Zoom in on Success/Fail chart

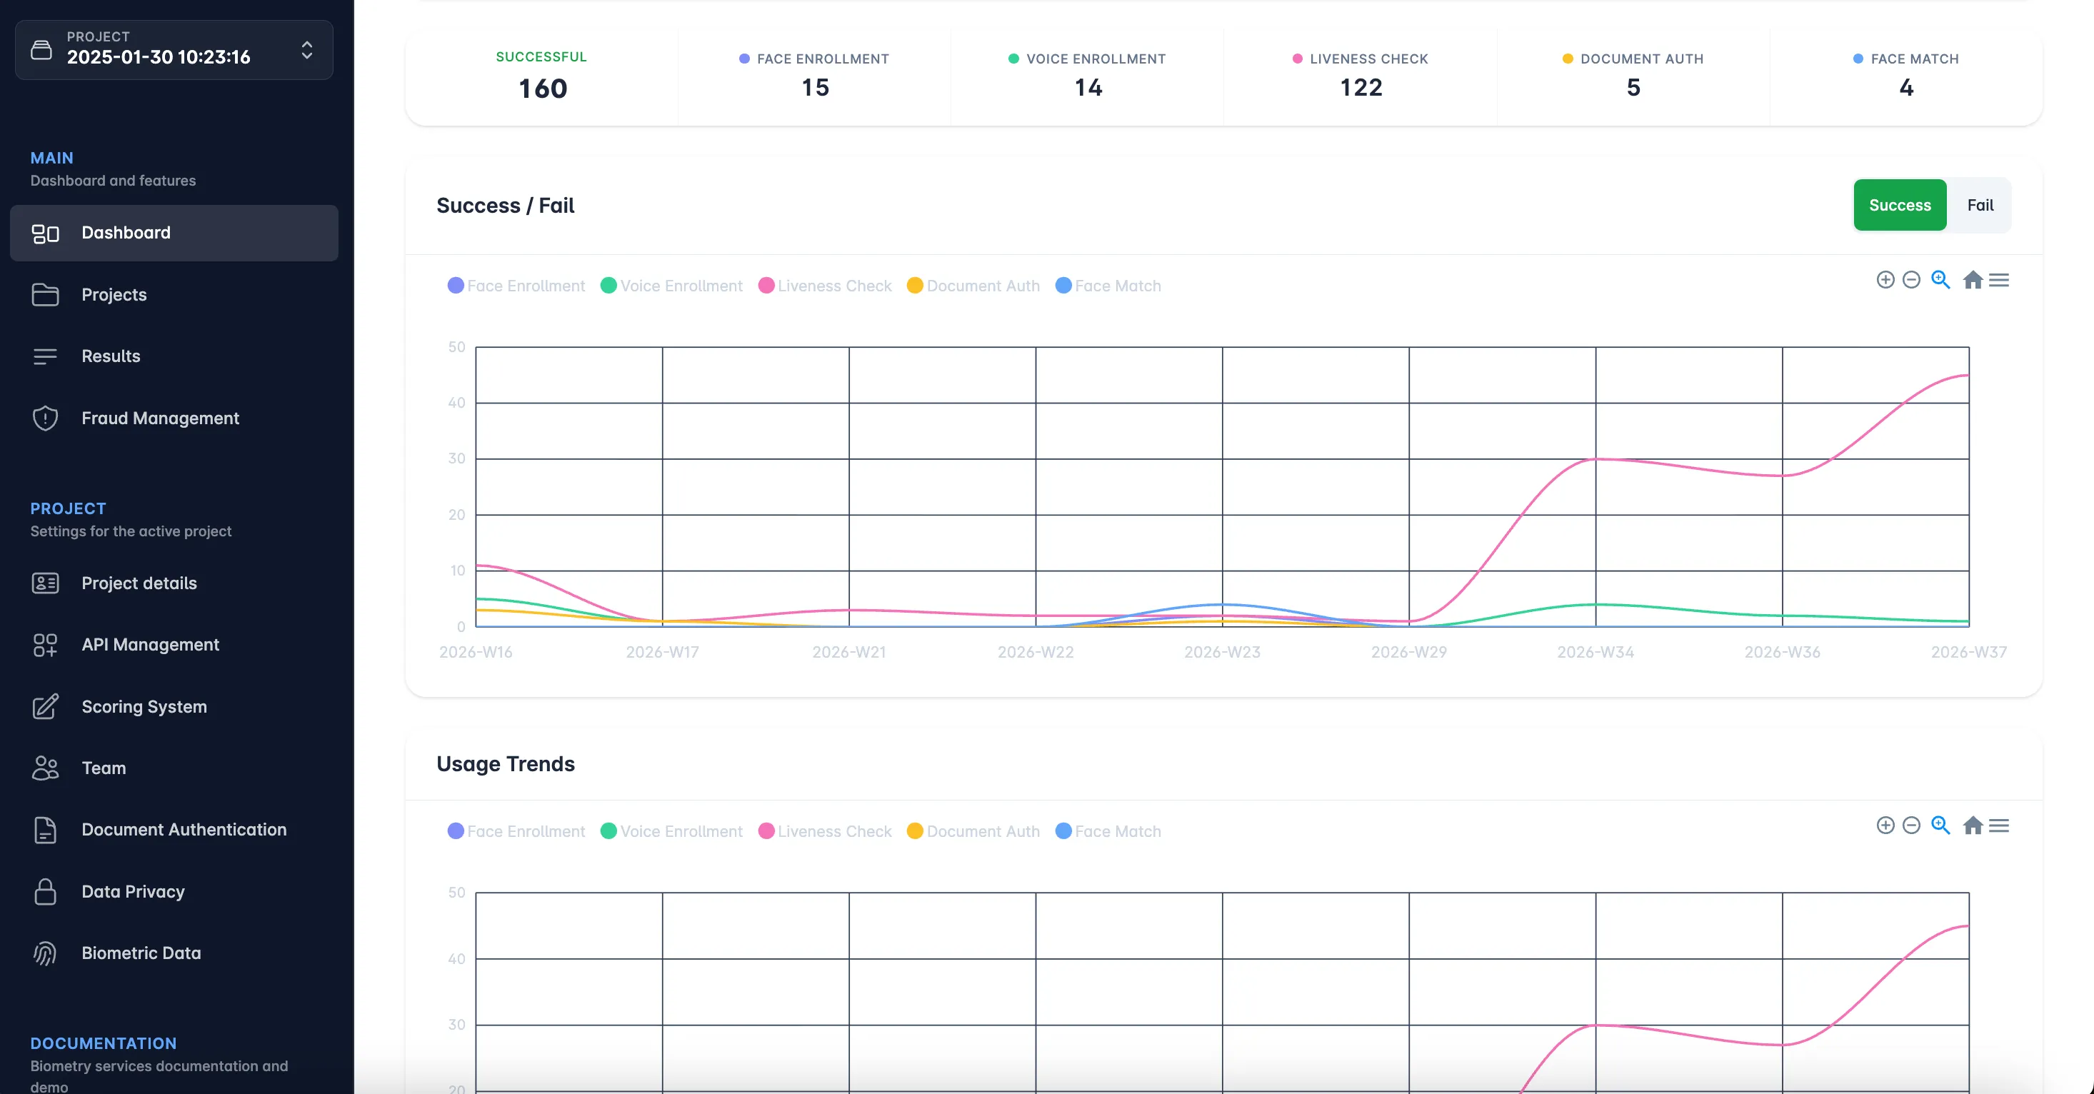tap(1885, 281)
